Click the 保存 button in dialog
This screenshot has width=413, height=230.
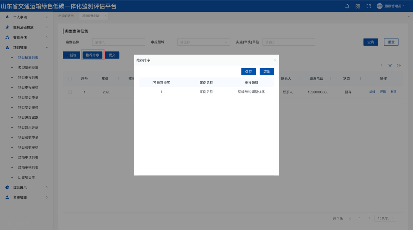tap(248, 72)
